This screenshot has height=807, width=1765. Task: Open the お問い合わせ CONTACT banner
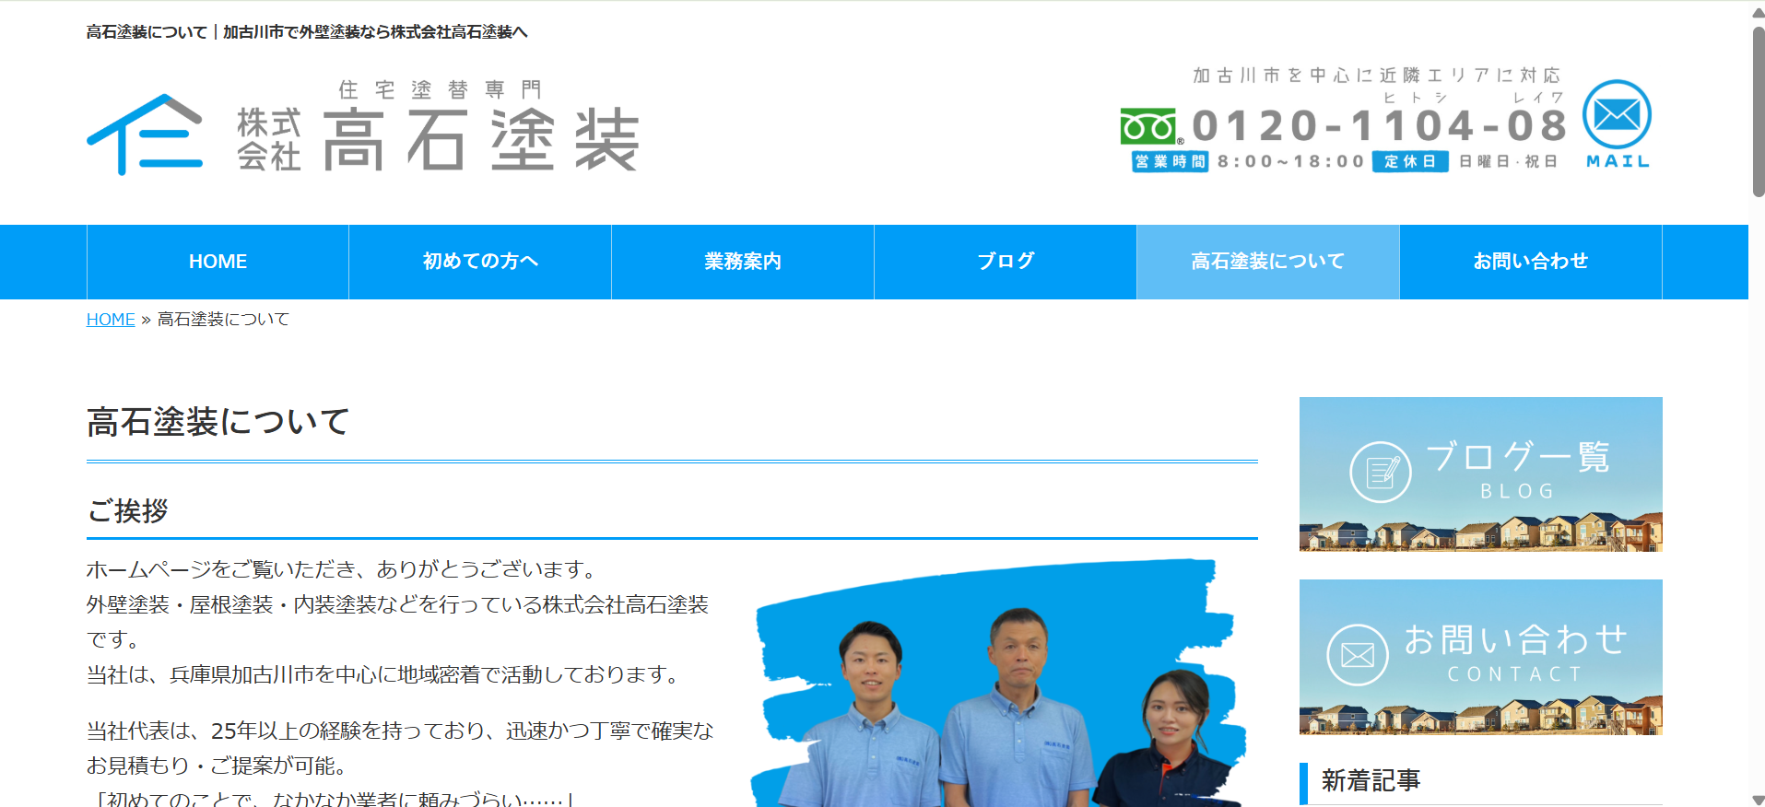pyautogui.click(x=1480, y=657)
